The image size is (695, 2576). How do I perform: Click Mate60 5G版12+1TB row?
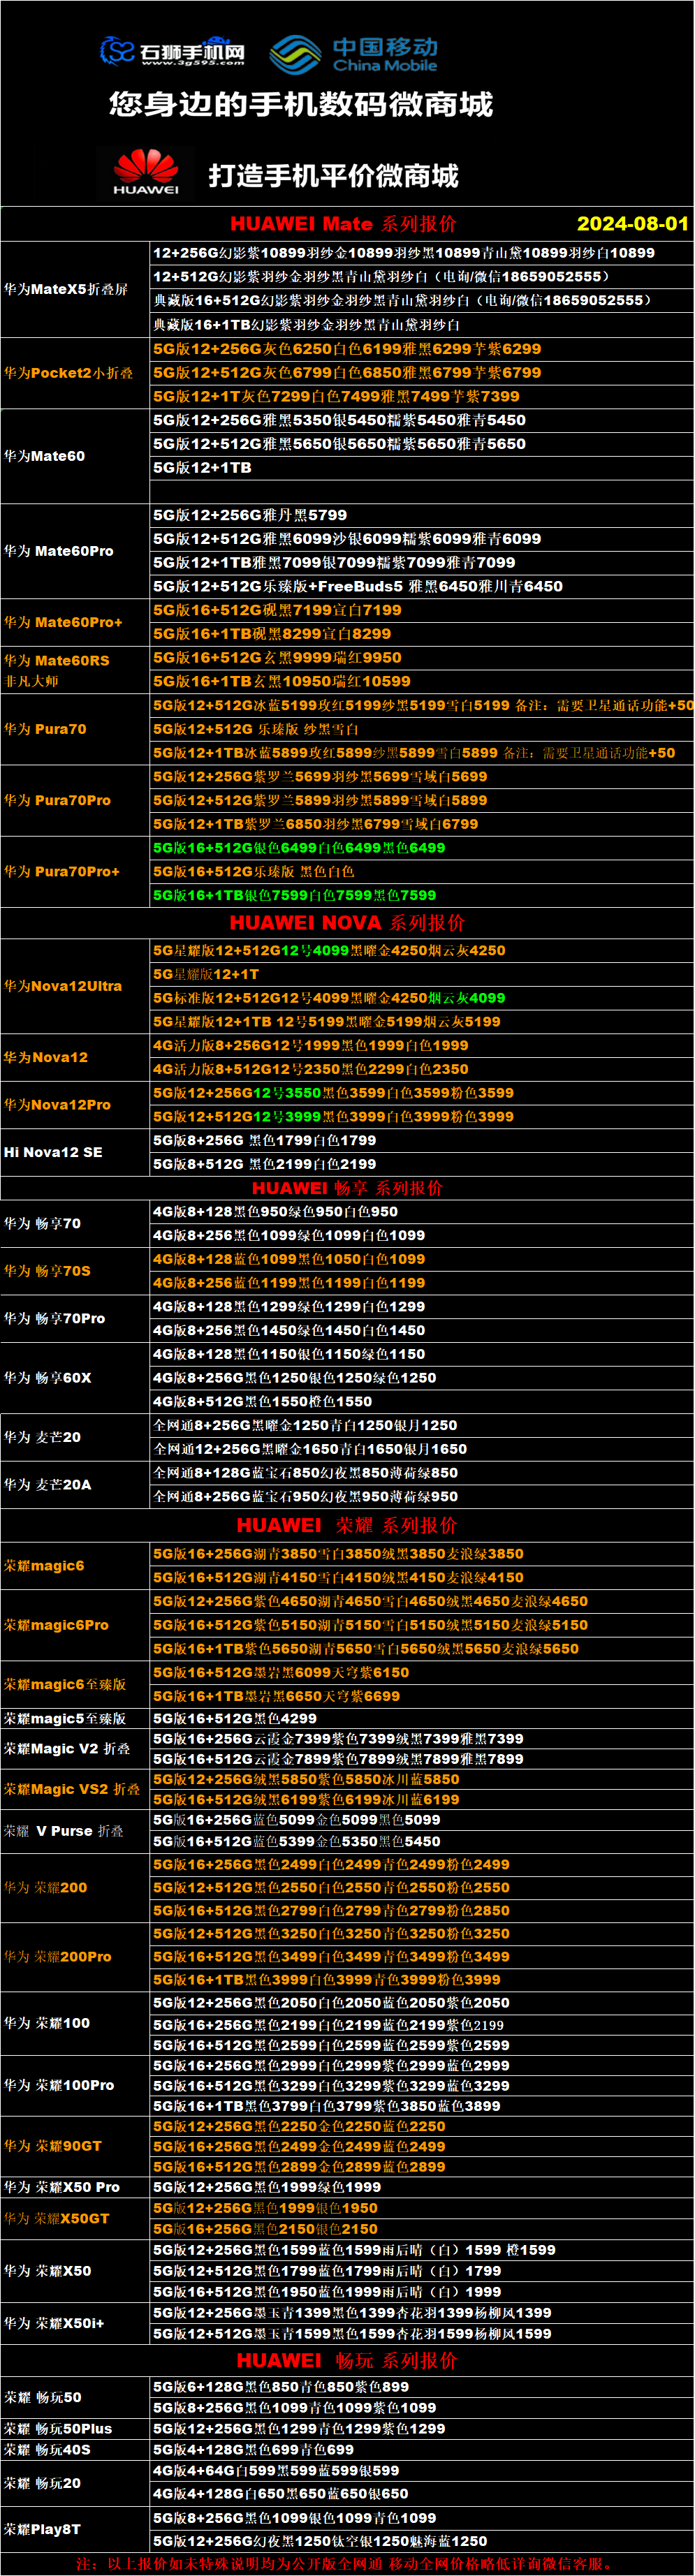coord(421,467)
